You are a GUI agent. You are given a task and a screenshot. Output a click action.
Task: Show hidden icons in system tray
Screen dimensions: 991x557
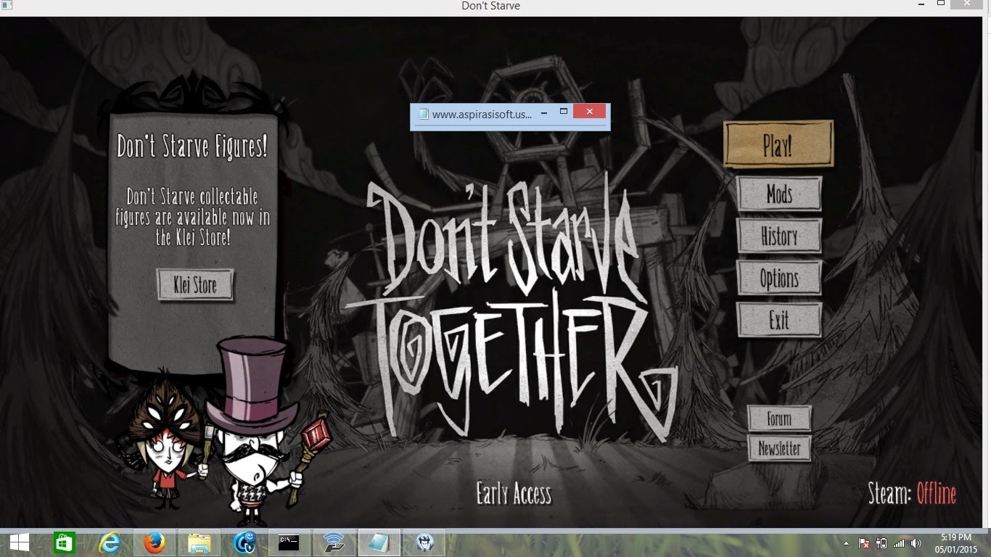click(x=846, y=544)
